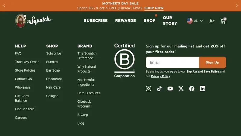Click the SHOP NOW banner link
Screen dimensions: 241x136
click(154, 8)
